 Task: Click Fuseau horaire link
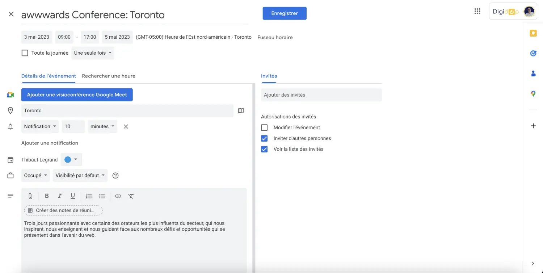(x=275, y=37)
